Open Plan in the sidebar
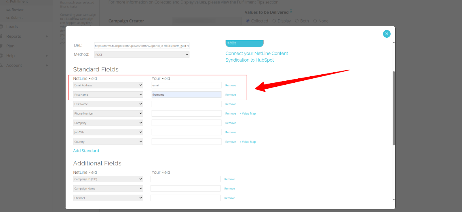This screenshot has width=462, height=214. pos(10,46)
